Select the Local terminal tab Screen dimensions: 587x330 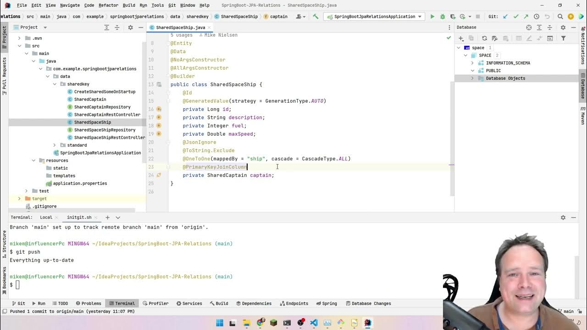46,218
